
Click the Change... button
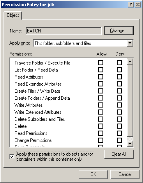(x=119, y=30)
